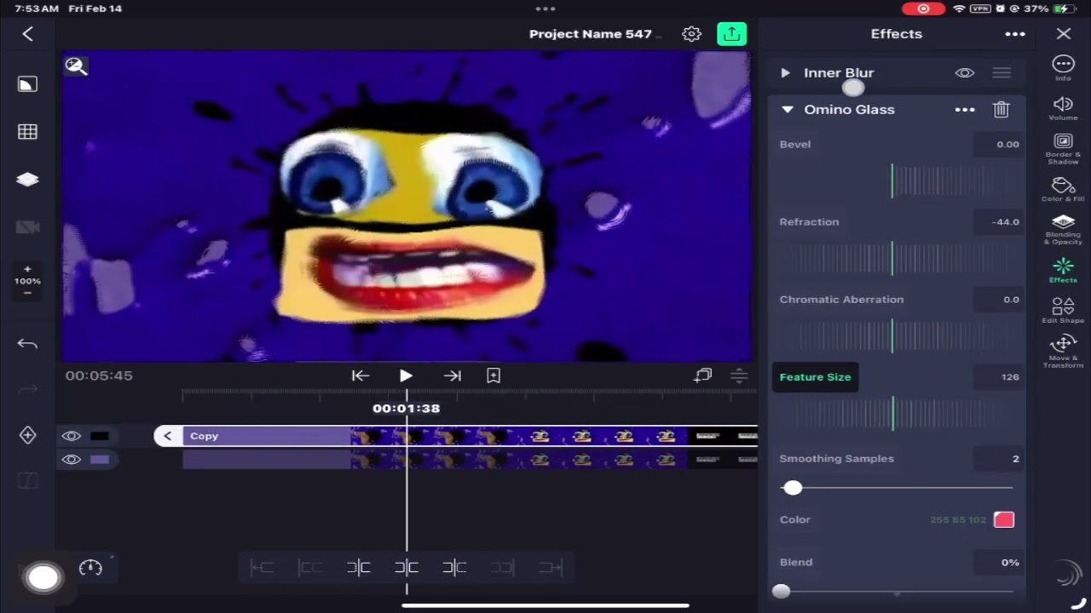Open the aspect ratio canvas icon

point(27,84)
